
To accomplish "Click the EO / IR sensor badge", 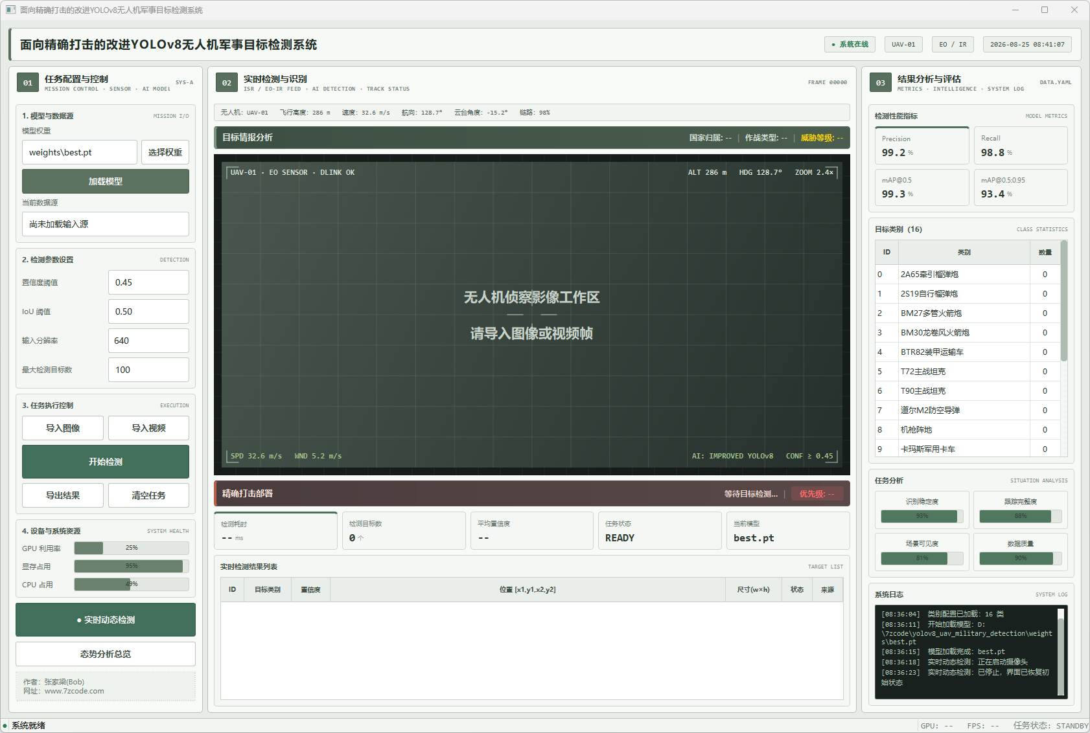I will [x=953, y=45].
